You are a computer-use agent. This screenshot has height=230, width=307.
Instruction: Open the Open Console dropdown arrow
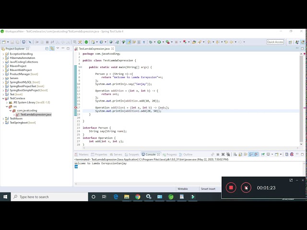click(x=281, y=154)
